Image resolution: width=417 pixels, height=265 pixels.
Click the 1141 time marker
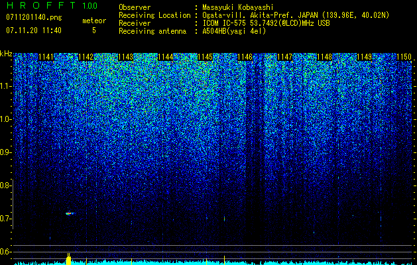click(46, 57)
